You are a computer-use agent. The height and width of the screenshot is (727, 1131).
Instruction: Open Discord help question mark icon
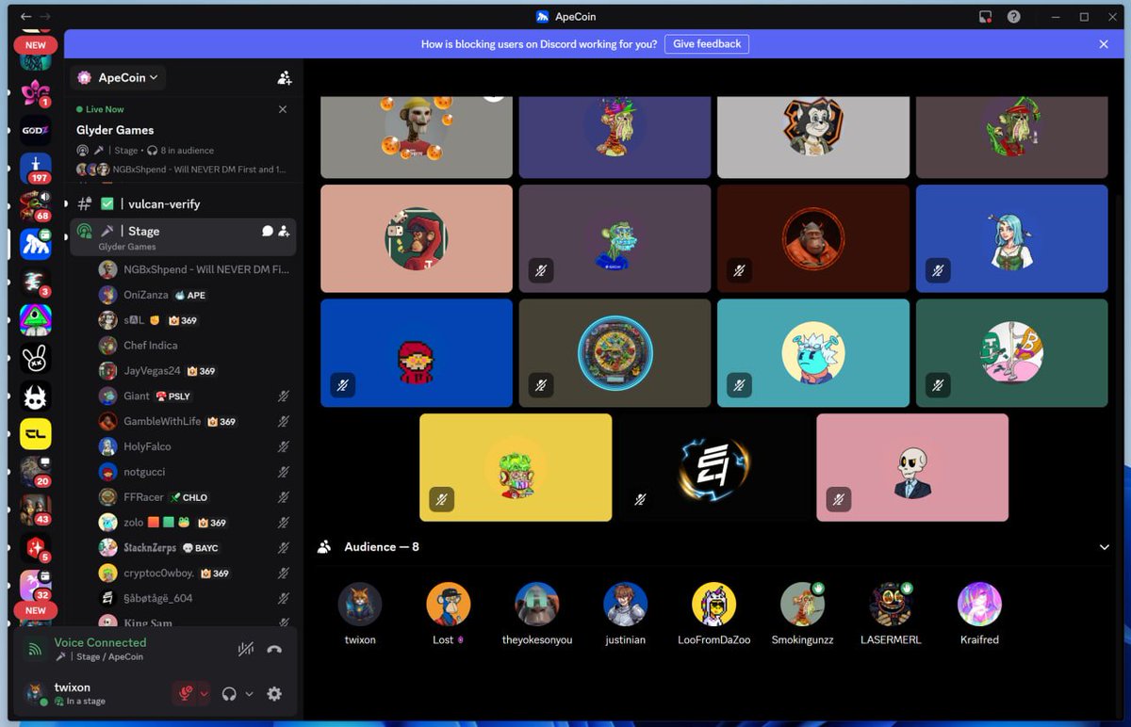click(1014, 17)
